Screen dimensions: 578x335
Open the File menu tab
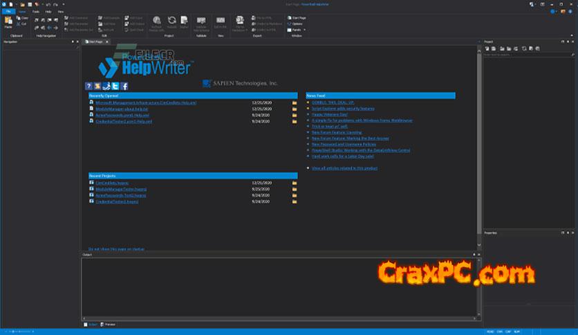(8, 11)
